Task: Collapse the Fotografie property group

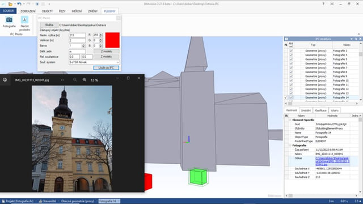Action: click(290, 146)
